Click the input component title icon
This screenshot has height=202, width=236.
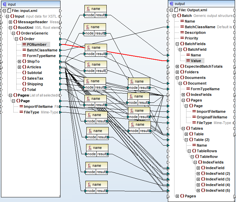(x=4, y=4)
